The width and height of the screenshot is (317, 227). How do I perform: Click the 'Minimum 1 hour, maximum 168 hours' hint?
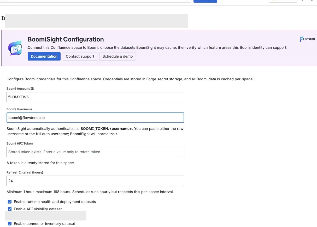(90, 192)
